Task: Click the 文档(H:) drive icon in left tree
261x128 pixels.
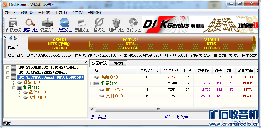Action: pyautogui.click(x=25, y=98)
